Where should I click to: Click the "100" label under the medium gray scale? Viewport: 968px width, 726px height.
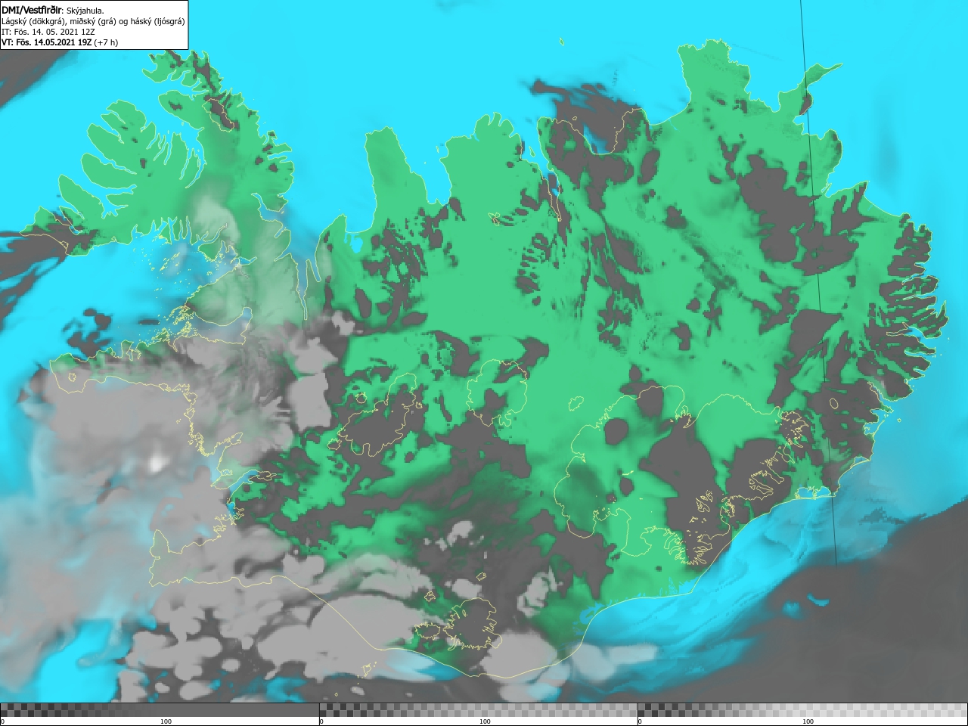(x=484, y=721)
